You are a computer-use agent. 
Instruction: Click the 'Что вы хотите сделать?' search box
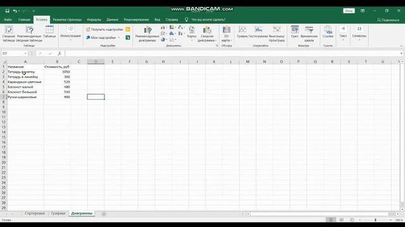pyautogui.click(x=208, y=20)
